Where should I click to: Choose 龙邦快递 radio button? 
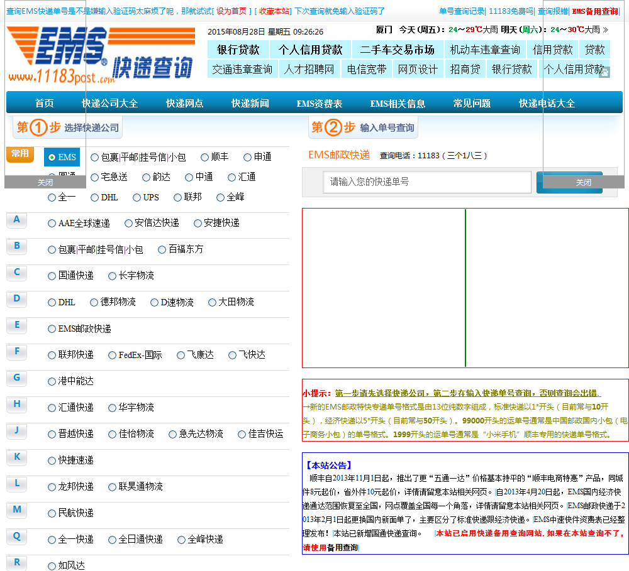[x=52, y=487]
